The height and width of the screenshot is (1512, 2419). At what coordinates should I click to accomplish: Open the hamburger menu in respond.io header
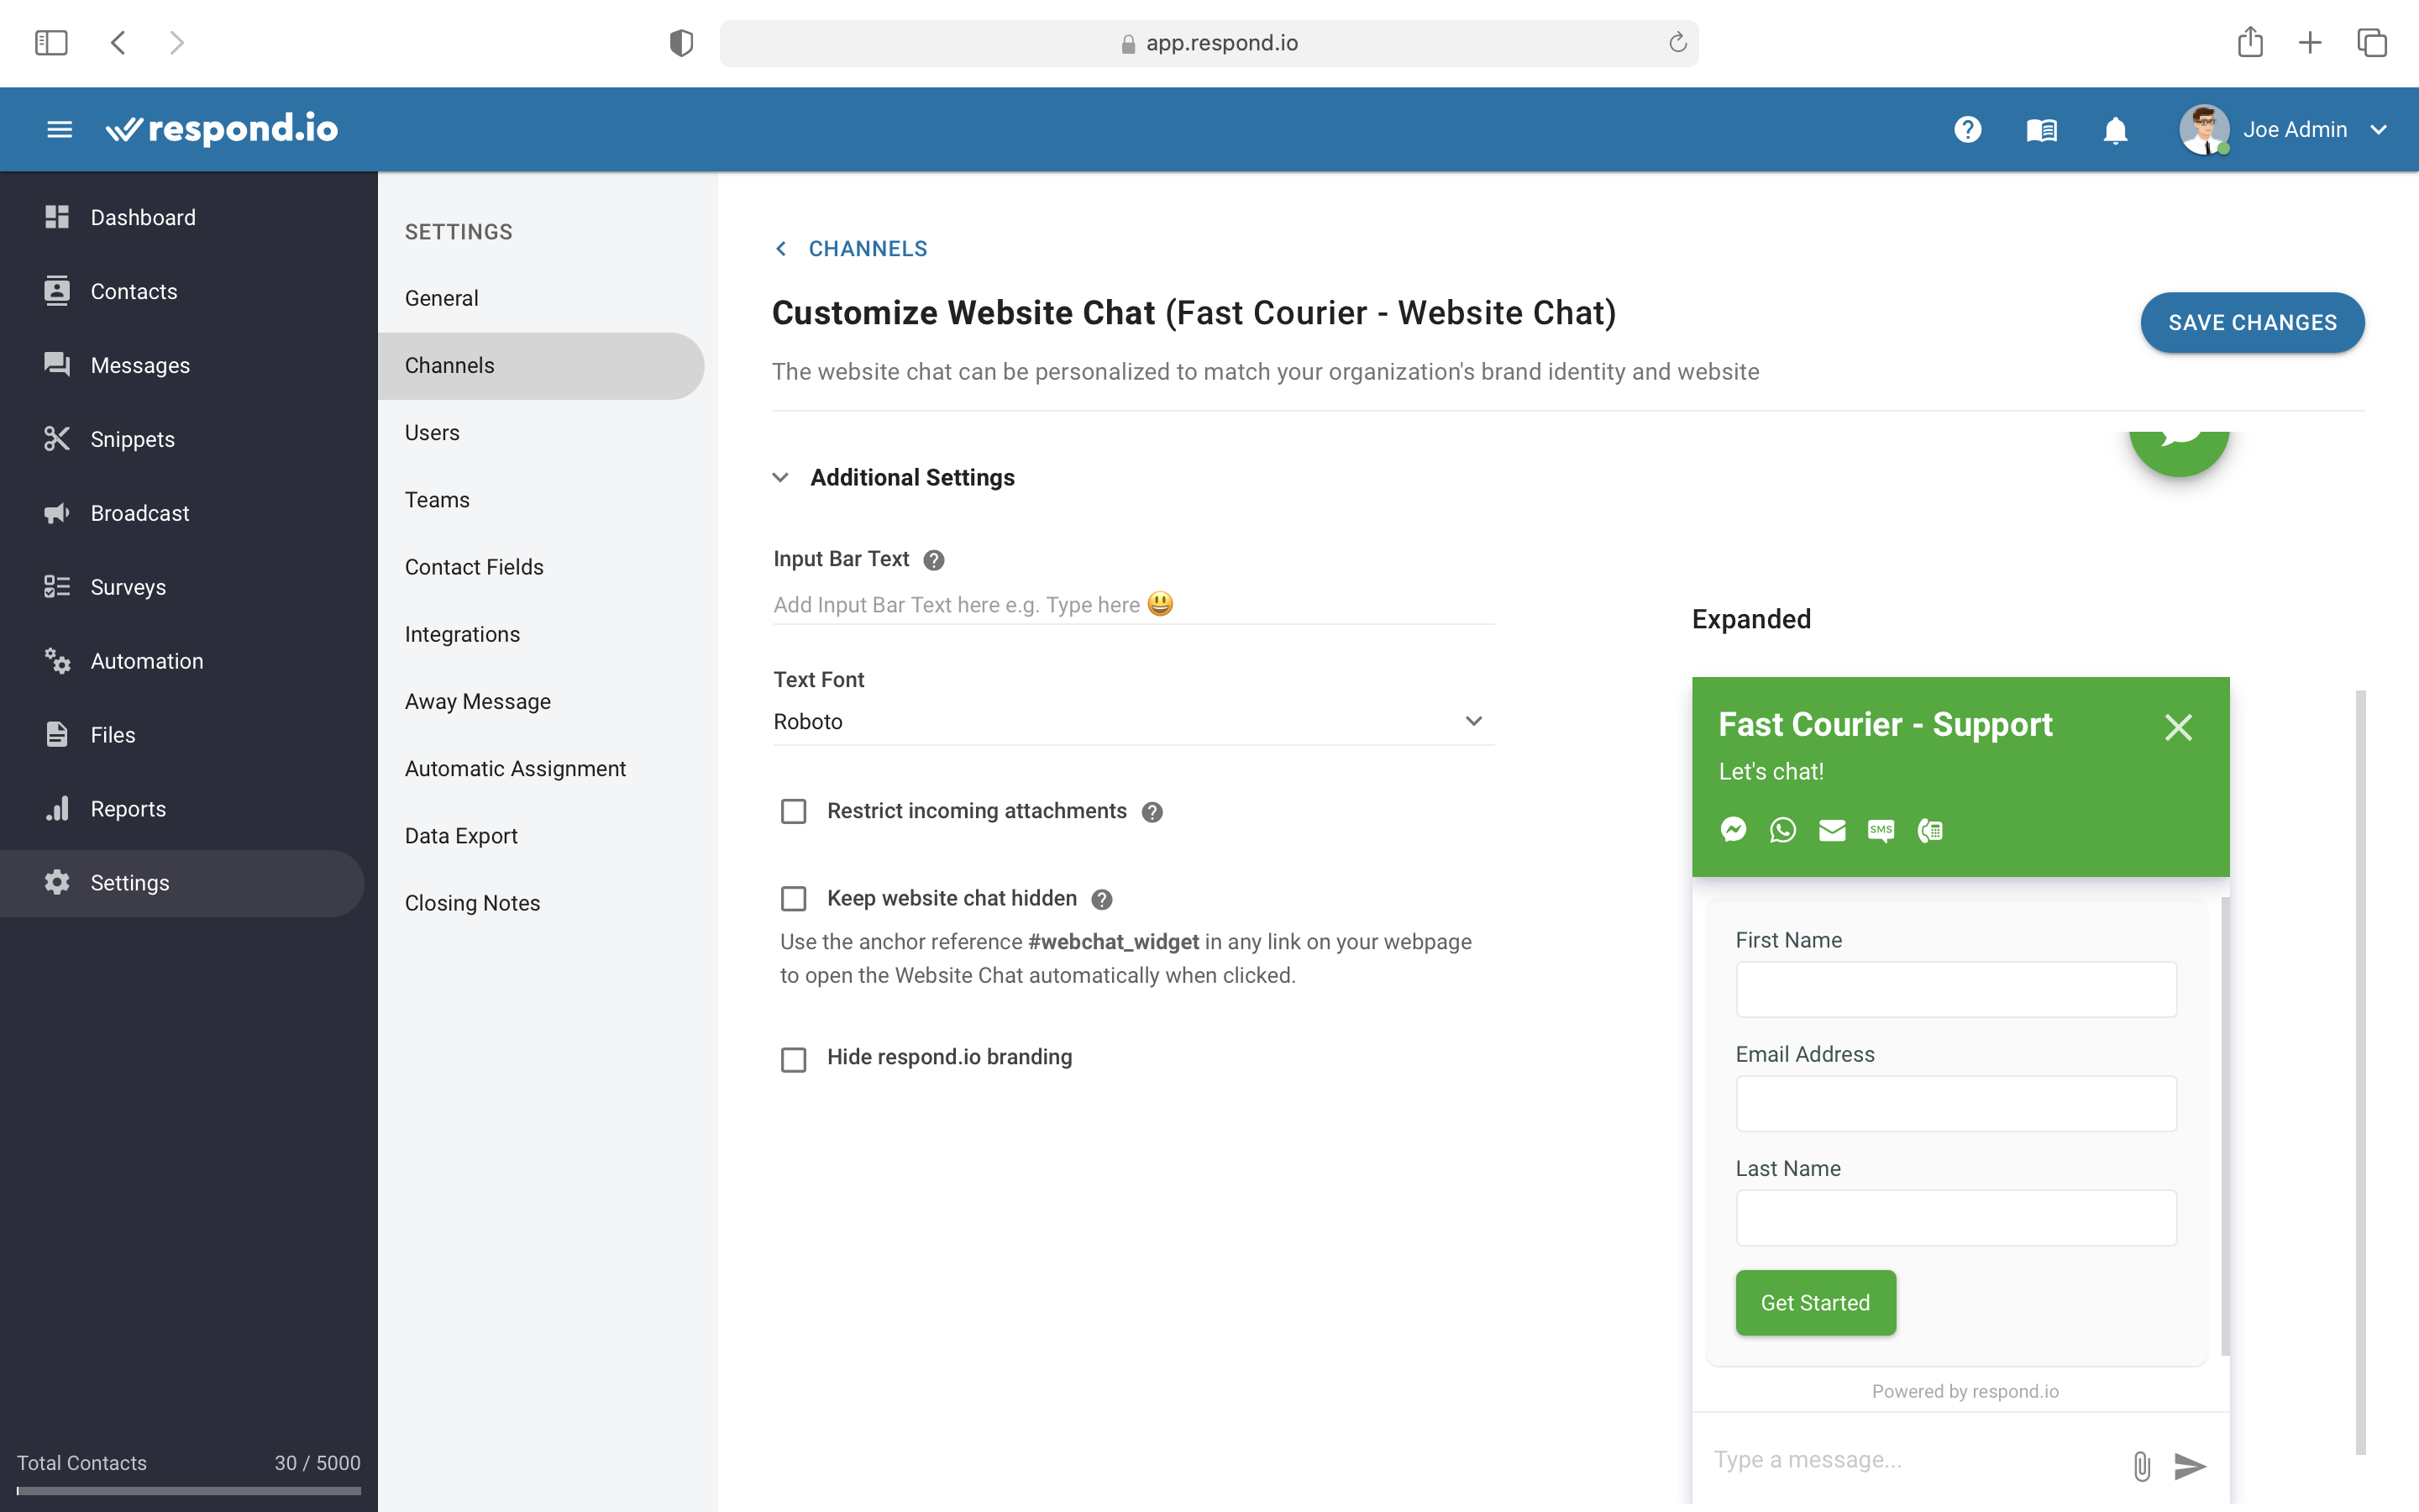click(59, 129)
